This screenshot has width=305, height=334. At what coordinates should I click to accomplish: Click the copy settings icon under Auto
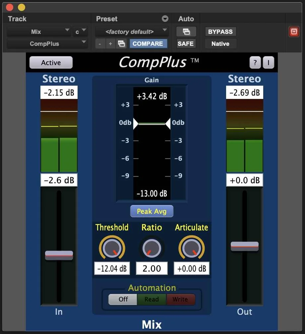pyautogui.click(x=186, y=32)
